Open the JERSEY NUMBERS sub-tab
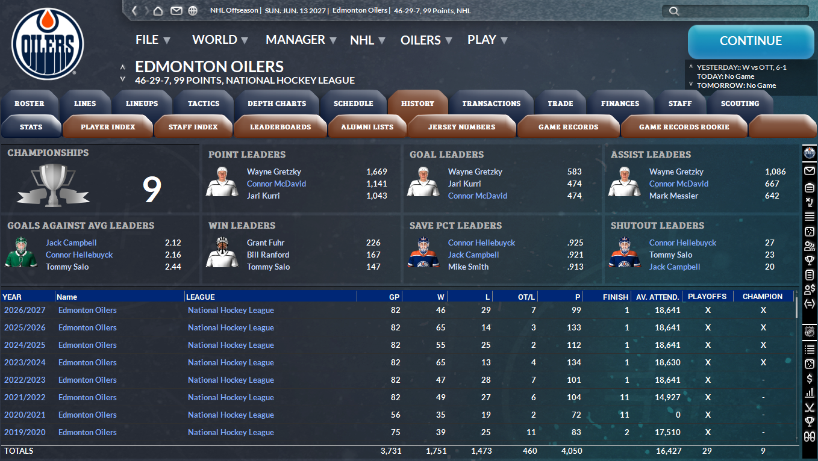Image resolution: width=818 pixels, height=461 pixels. [462, 127]
